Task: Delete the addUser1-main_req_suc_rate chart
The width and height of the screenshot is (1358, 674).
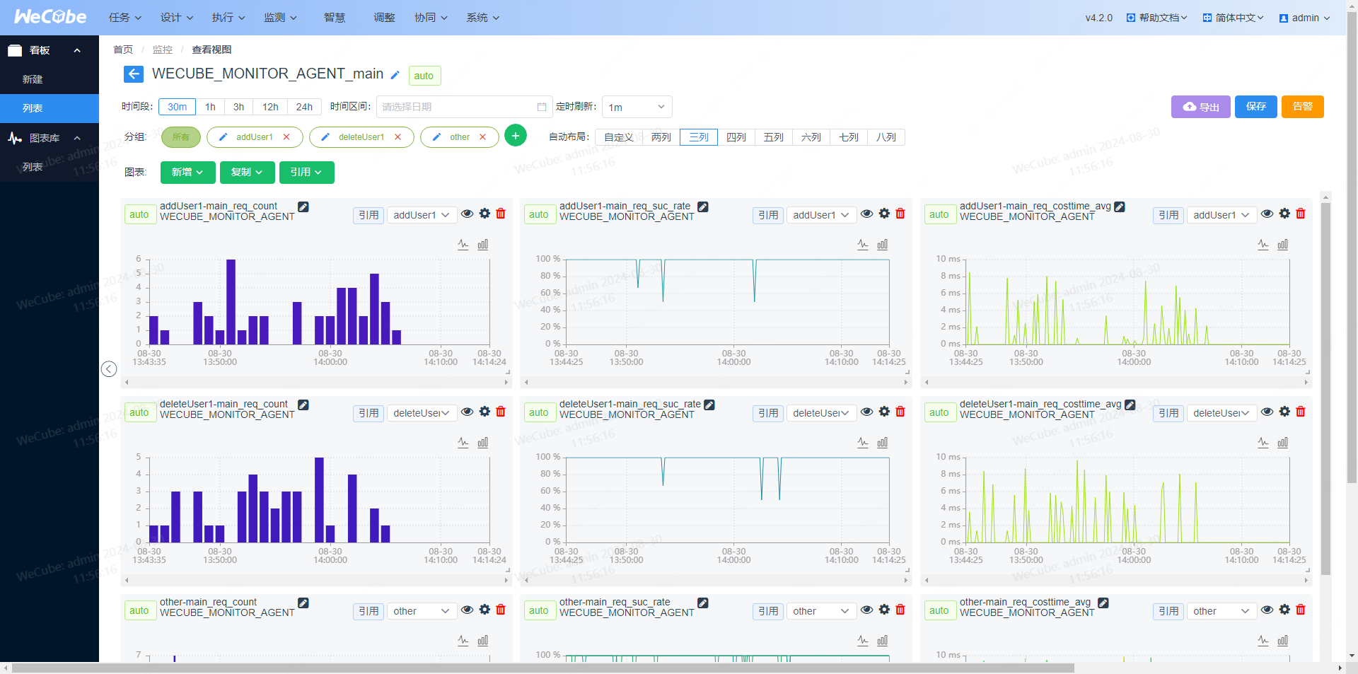Action: tap(900, 214)
